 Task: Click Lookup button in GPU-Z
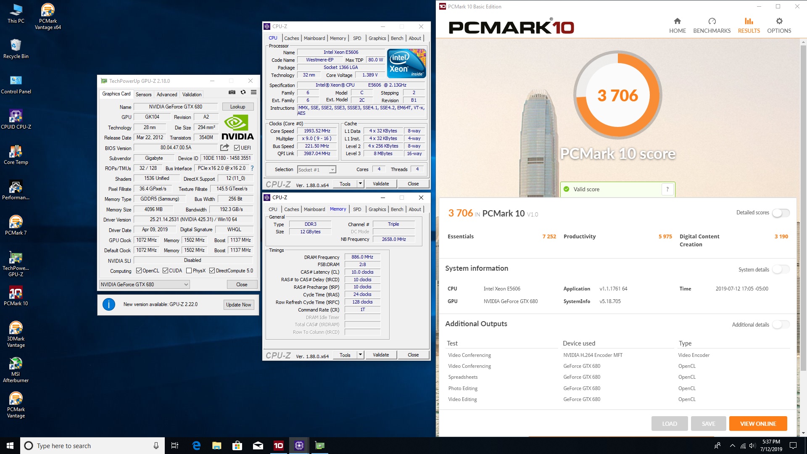[x=238, y=107]
